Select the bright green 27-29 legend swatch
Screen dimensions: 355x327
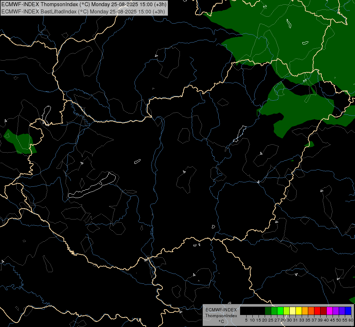click(x=280, y=311)
